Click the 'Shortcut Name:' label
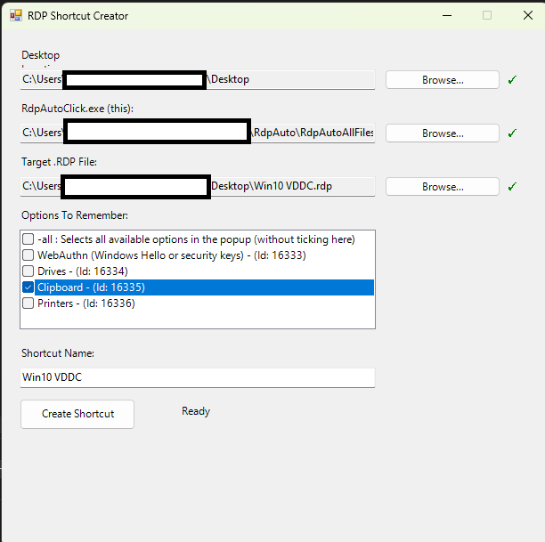The image size is (545, 542). (58, 353)
